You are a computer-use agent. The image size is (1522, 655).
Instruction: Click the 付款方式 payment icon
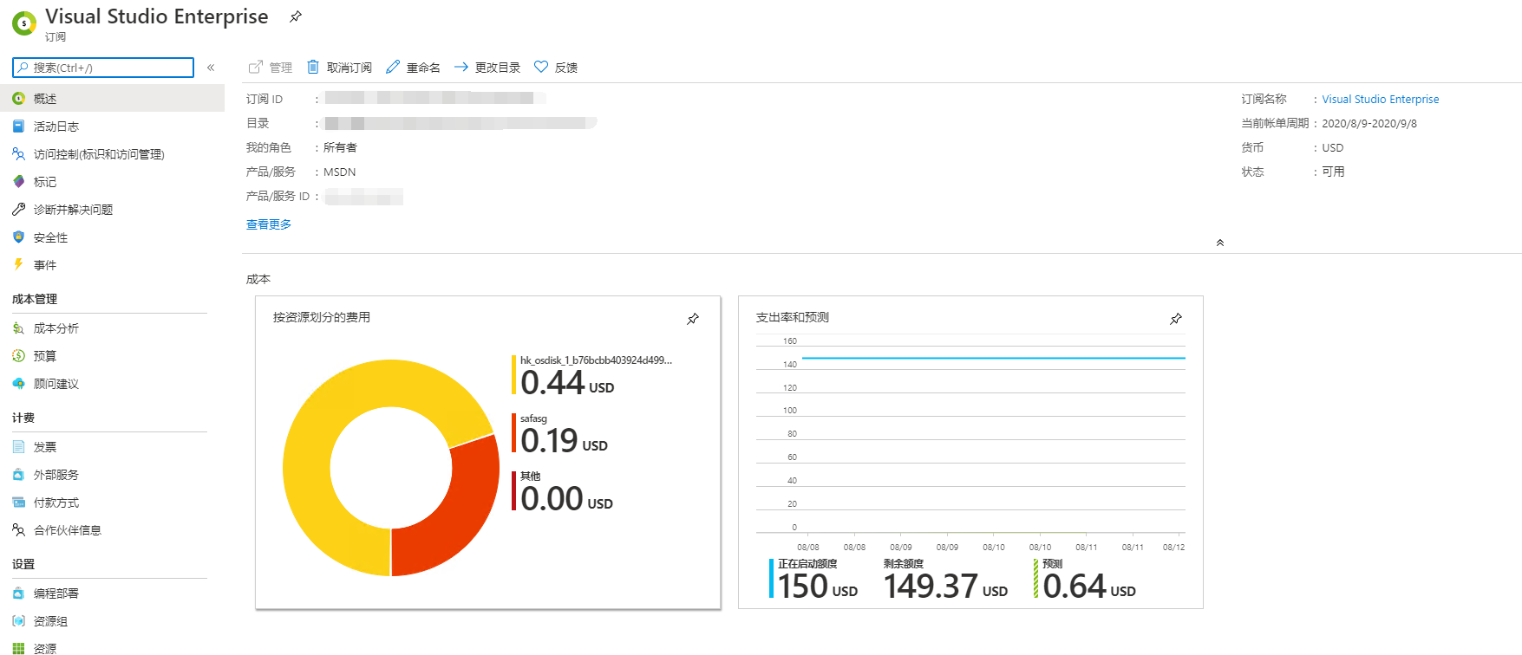(18, 503)
